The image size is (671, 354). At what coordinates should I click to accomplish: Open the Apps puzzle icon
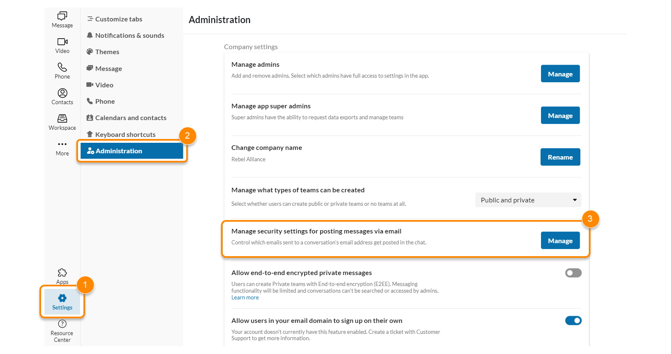[x=62, y=273]
